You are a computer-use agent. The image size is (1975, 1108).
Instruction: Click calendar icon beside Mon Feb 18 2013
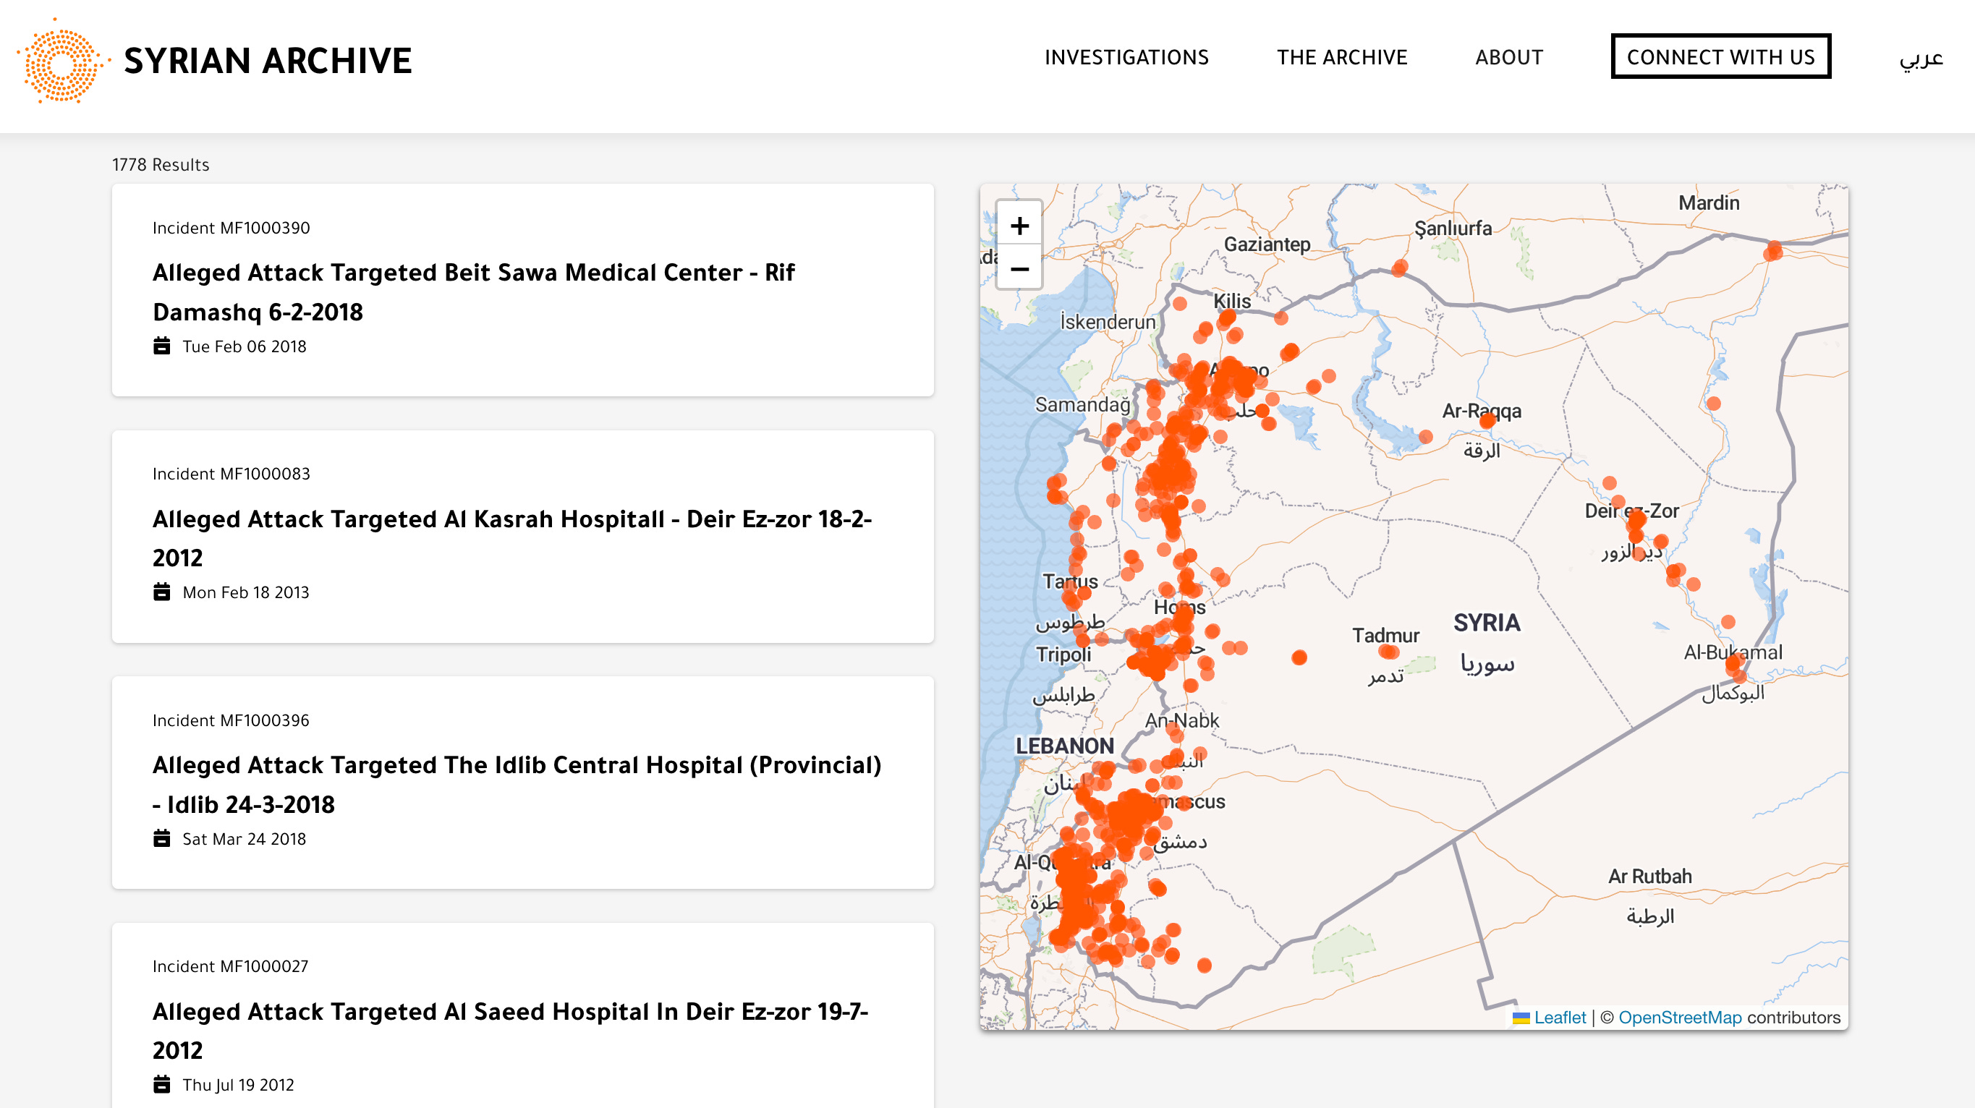162,592
